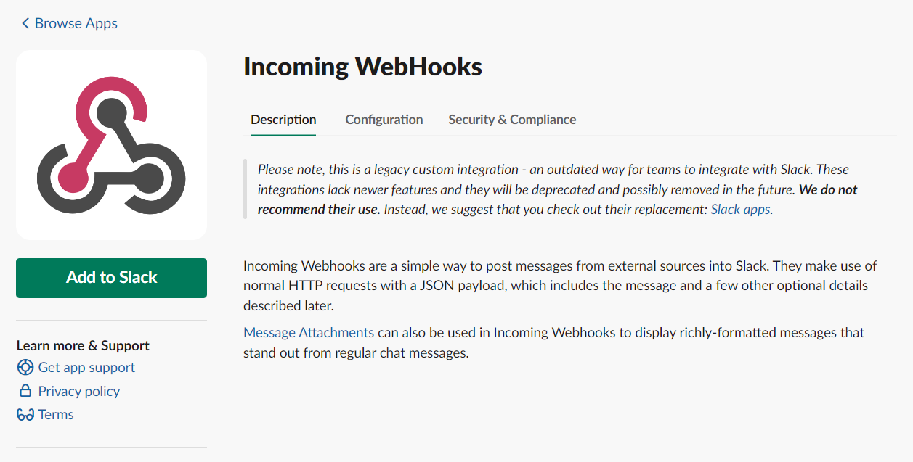913x462 pixels.
Task: Open the Get app support link text
Action: point(86,368)
